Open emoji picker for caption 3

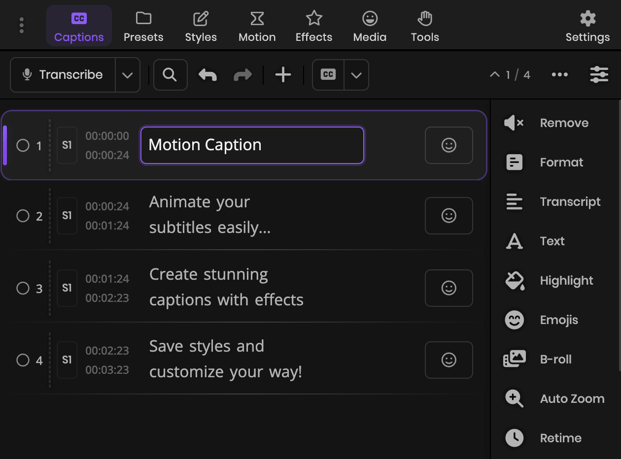[449, 288]
